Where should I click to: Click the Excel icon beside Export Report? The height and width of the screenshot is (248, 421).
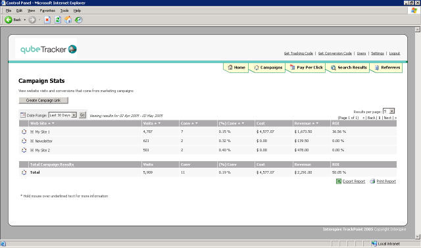pyautogui.click(x=339, y=181)
